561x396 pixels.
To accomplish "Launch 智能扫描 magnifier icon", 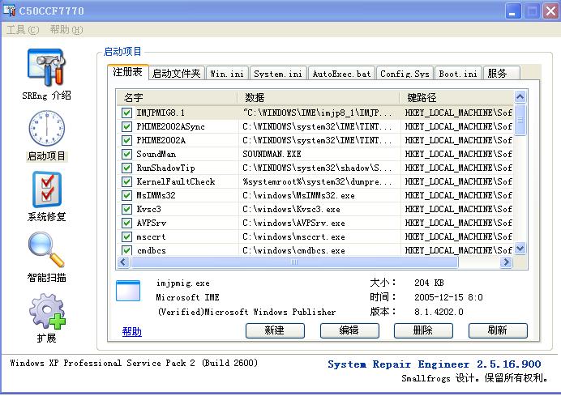I will 46,251.
